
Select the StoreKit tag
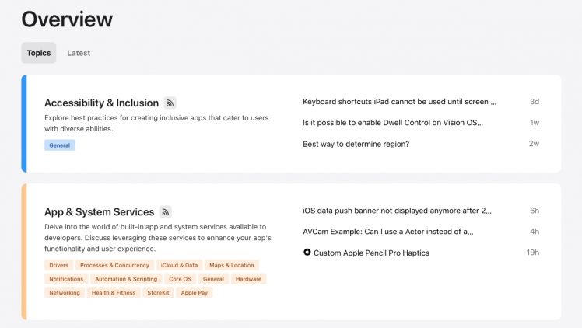click(x=159, y=293)
